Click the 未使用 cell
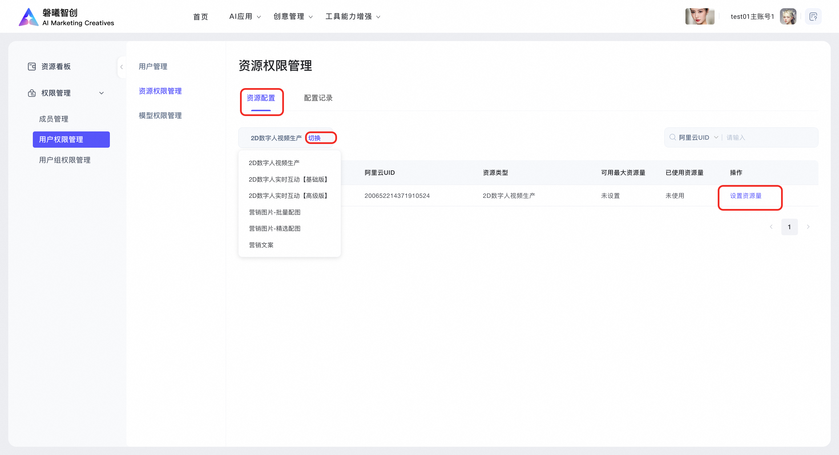The width and height of the screenshot is (839, 455). click(x=675, y=196)
